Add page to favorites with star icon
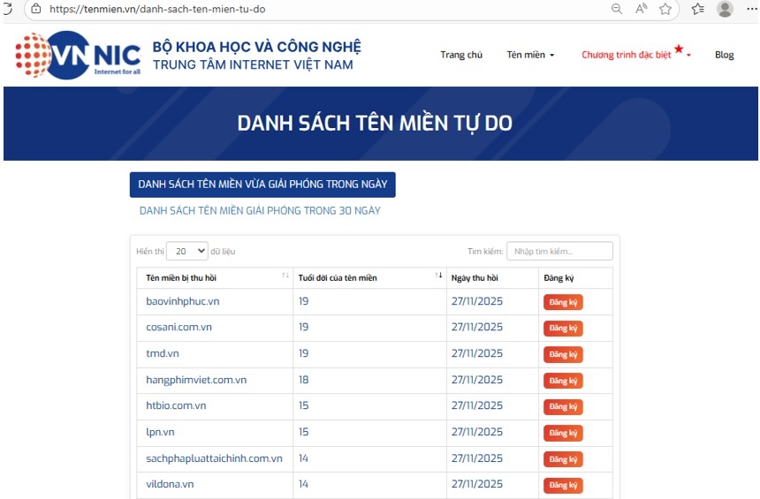 click(x=665, y=9)
